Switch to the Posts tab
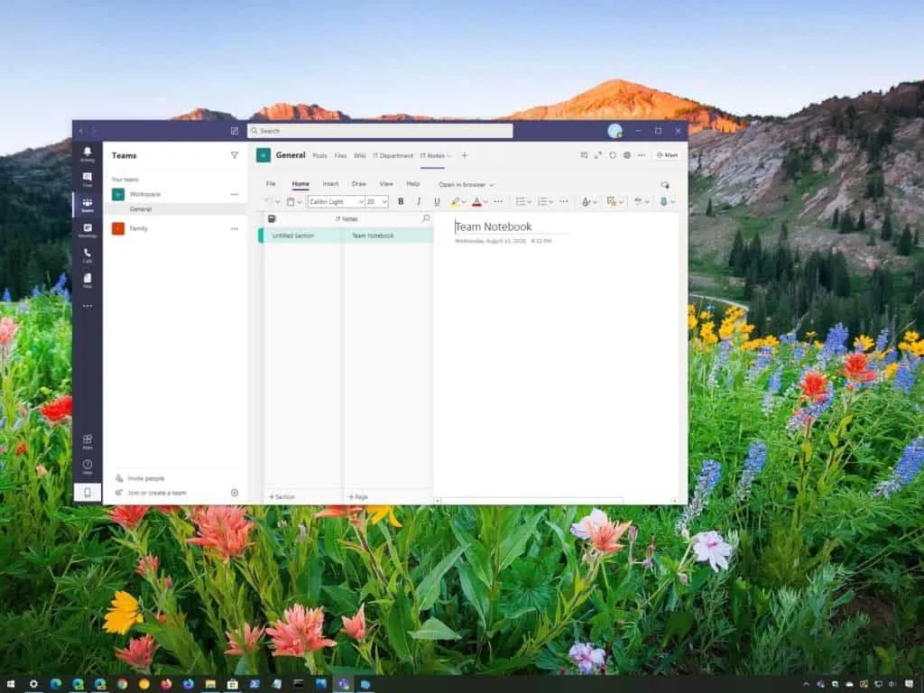The image size is (924, 693). 321,154
